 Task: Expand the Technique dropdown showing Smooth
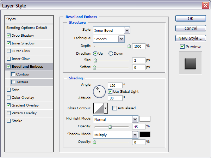tap(109, 39)
